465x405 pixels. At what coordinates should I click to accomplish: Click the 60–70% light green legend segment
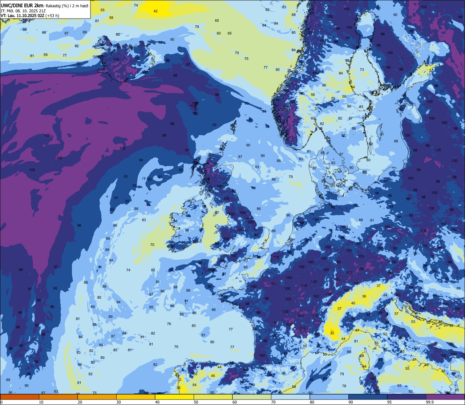click(252, 397)
